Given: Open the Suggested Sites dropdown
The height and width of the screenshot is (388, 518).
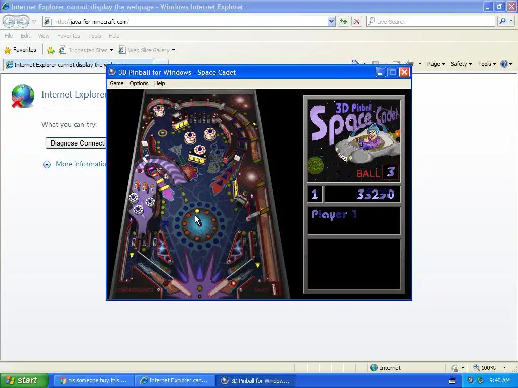Looking at the screenshot, I should pos(86,50).
